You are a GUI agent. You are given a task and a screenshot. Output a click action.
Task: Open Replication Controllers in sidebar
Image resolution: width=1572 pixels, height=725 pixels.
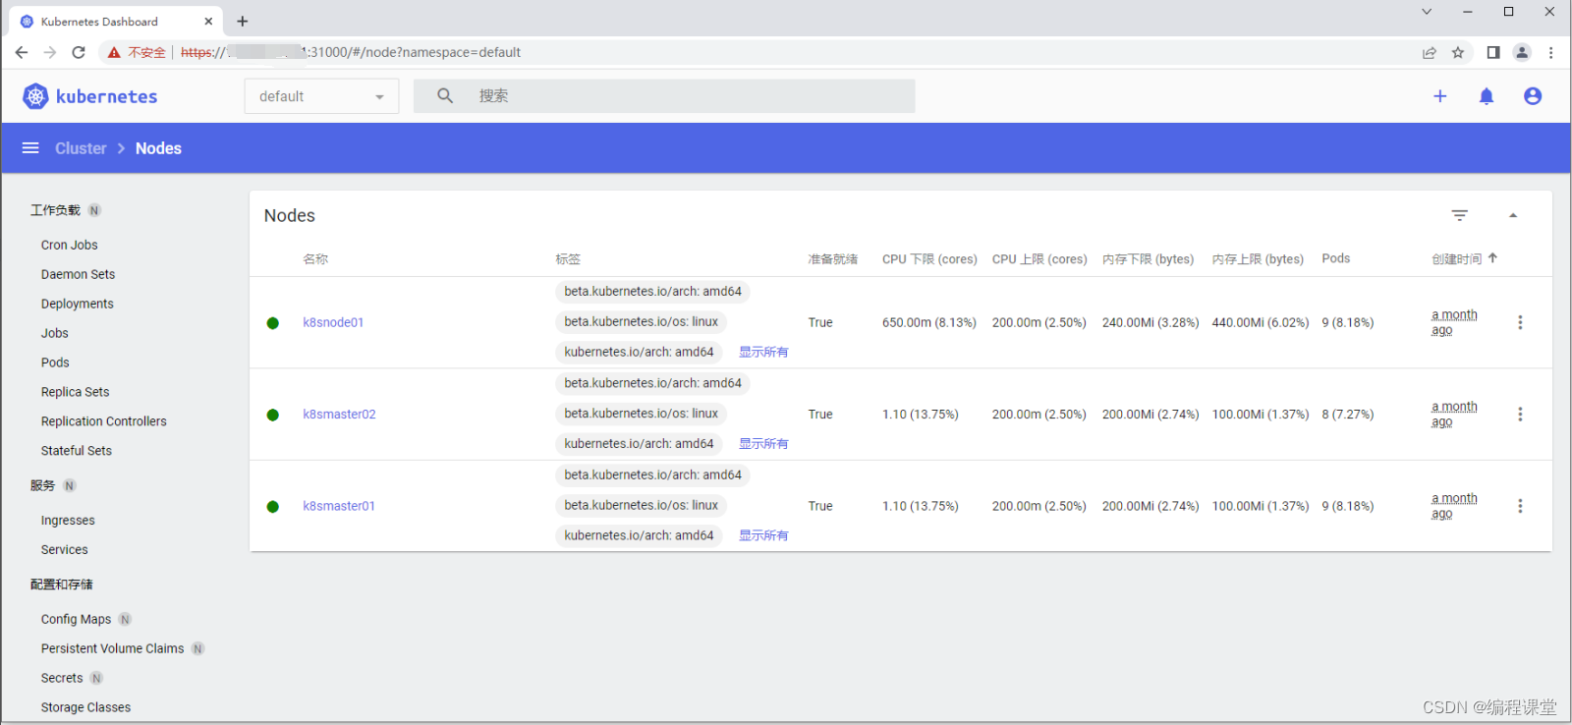(x=104, y=421)
